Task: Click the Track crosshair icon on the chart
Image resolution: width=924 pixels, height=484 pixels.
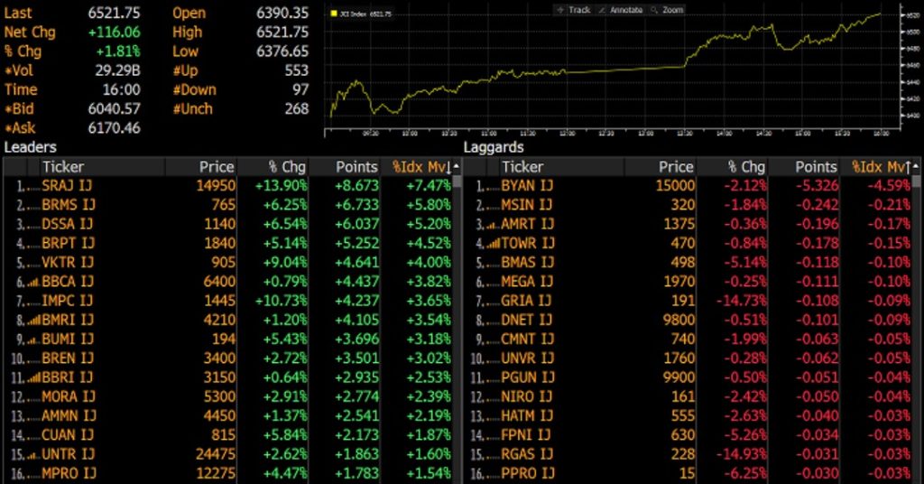Action: tap(560, 10)
